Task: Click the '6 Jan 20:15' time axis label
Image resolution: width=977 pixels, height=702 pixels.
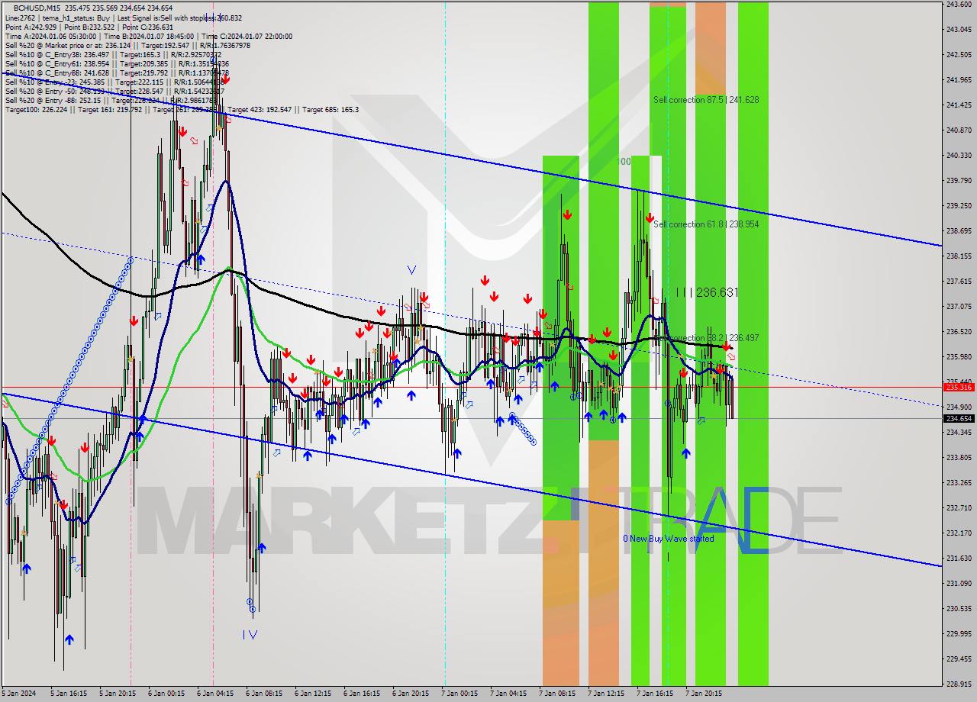Action: pos(411,694)
